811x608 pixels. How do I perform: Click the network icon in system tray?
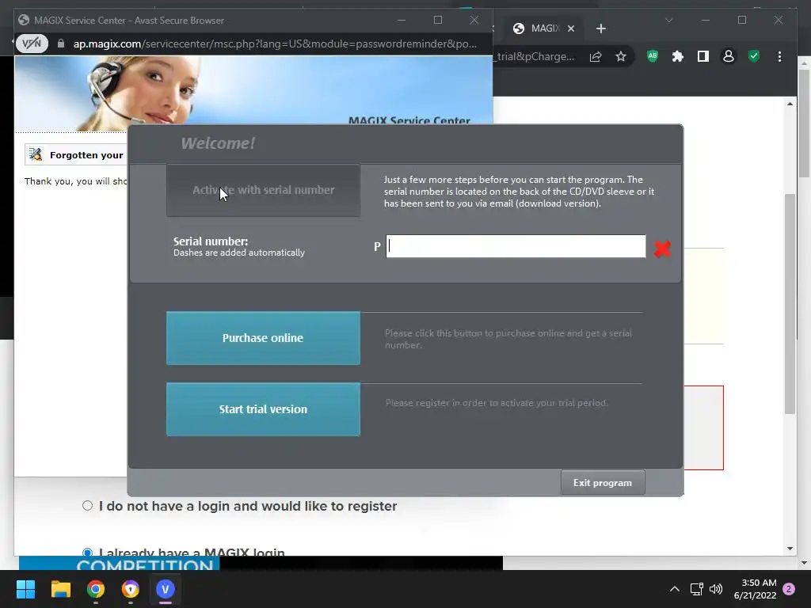pyautogui.click(x=696, y=589)
